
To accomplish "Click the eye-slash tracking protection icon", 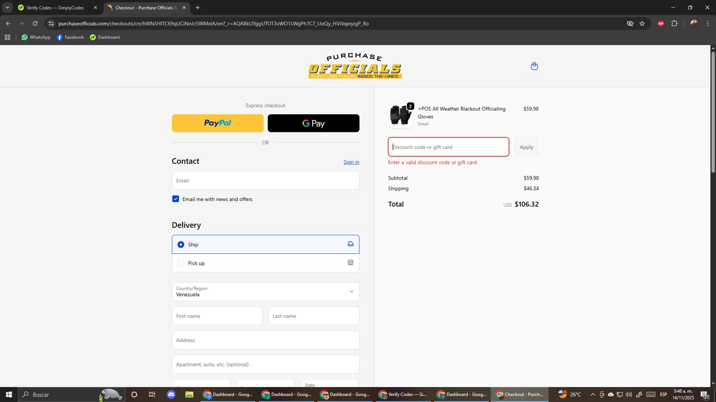I will pyautogui.click(x=630, y=23).
